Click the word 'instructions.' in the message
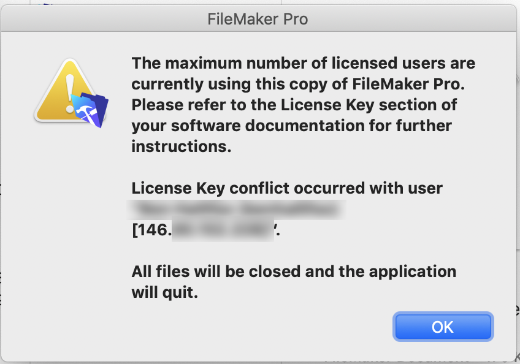This screenshot has width=520, height=364. click(x=182, y=146)
